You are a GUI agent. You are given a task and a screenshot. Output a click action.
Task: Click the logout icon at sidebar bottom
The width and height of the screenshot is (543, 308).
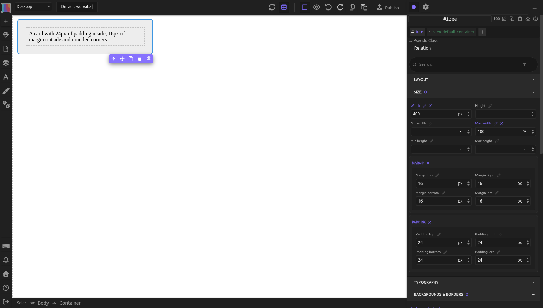pos(6,302)
